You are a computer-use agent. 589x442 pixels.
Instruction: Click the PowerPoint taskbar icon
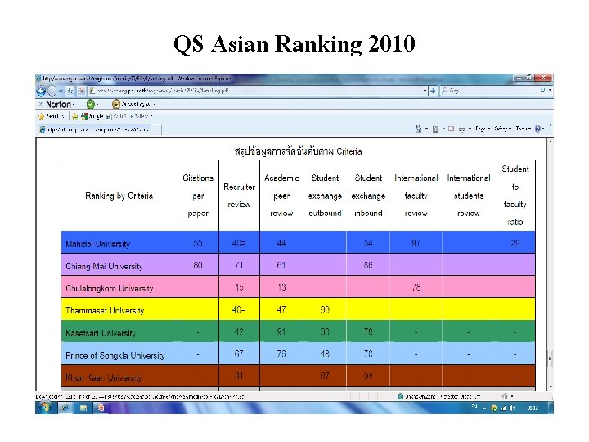coord(101,408)
